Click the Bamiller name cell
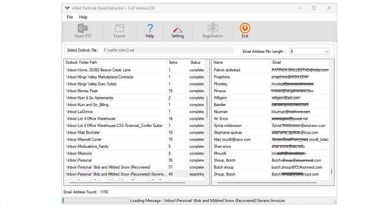The image size is (391, 206). [x=220, y=105]
